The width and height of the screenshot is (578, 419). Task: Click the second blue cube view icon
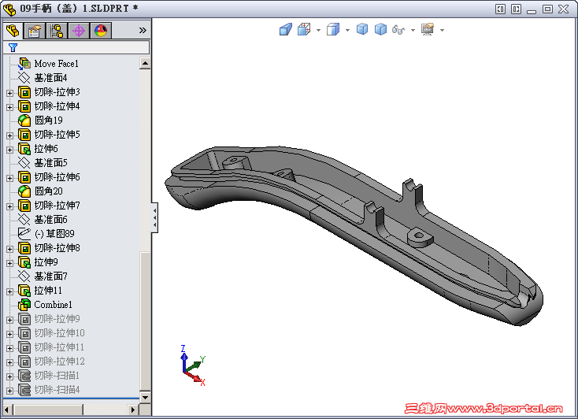pos(380,29)
